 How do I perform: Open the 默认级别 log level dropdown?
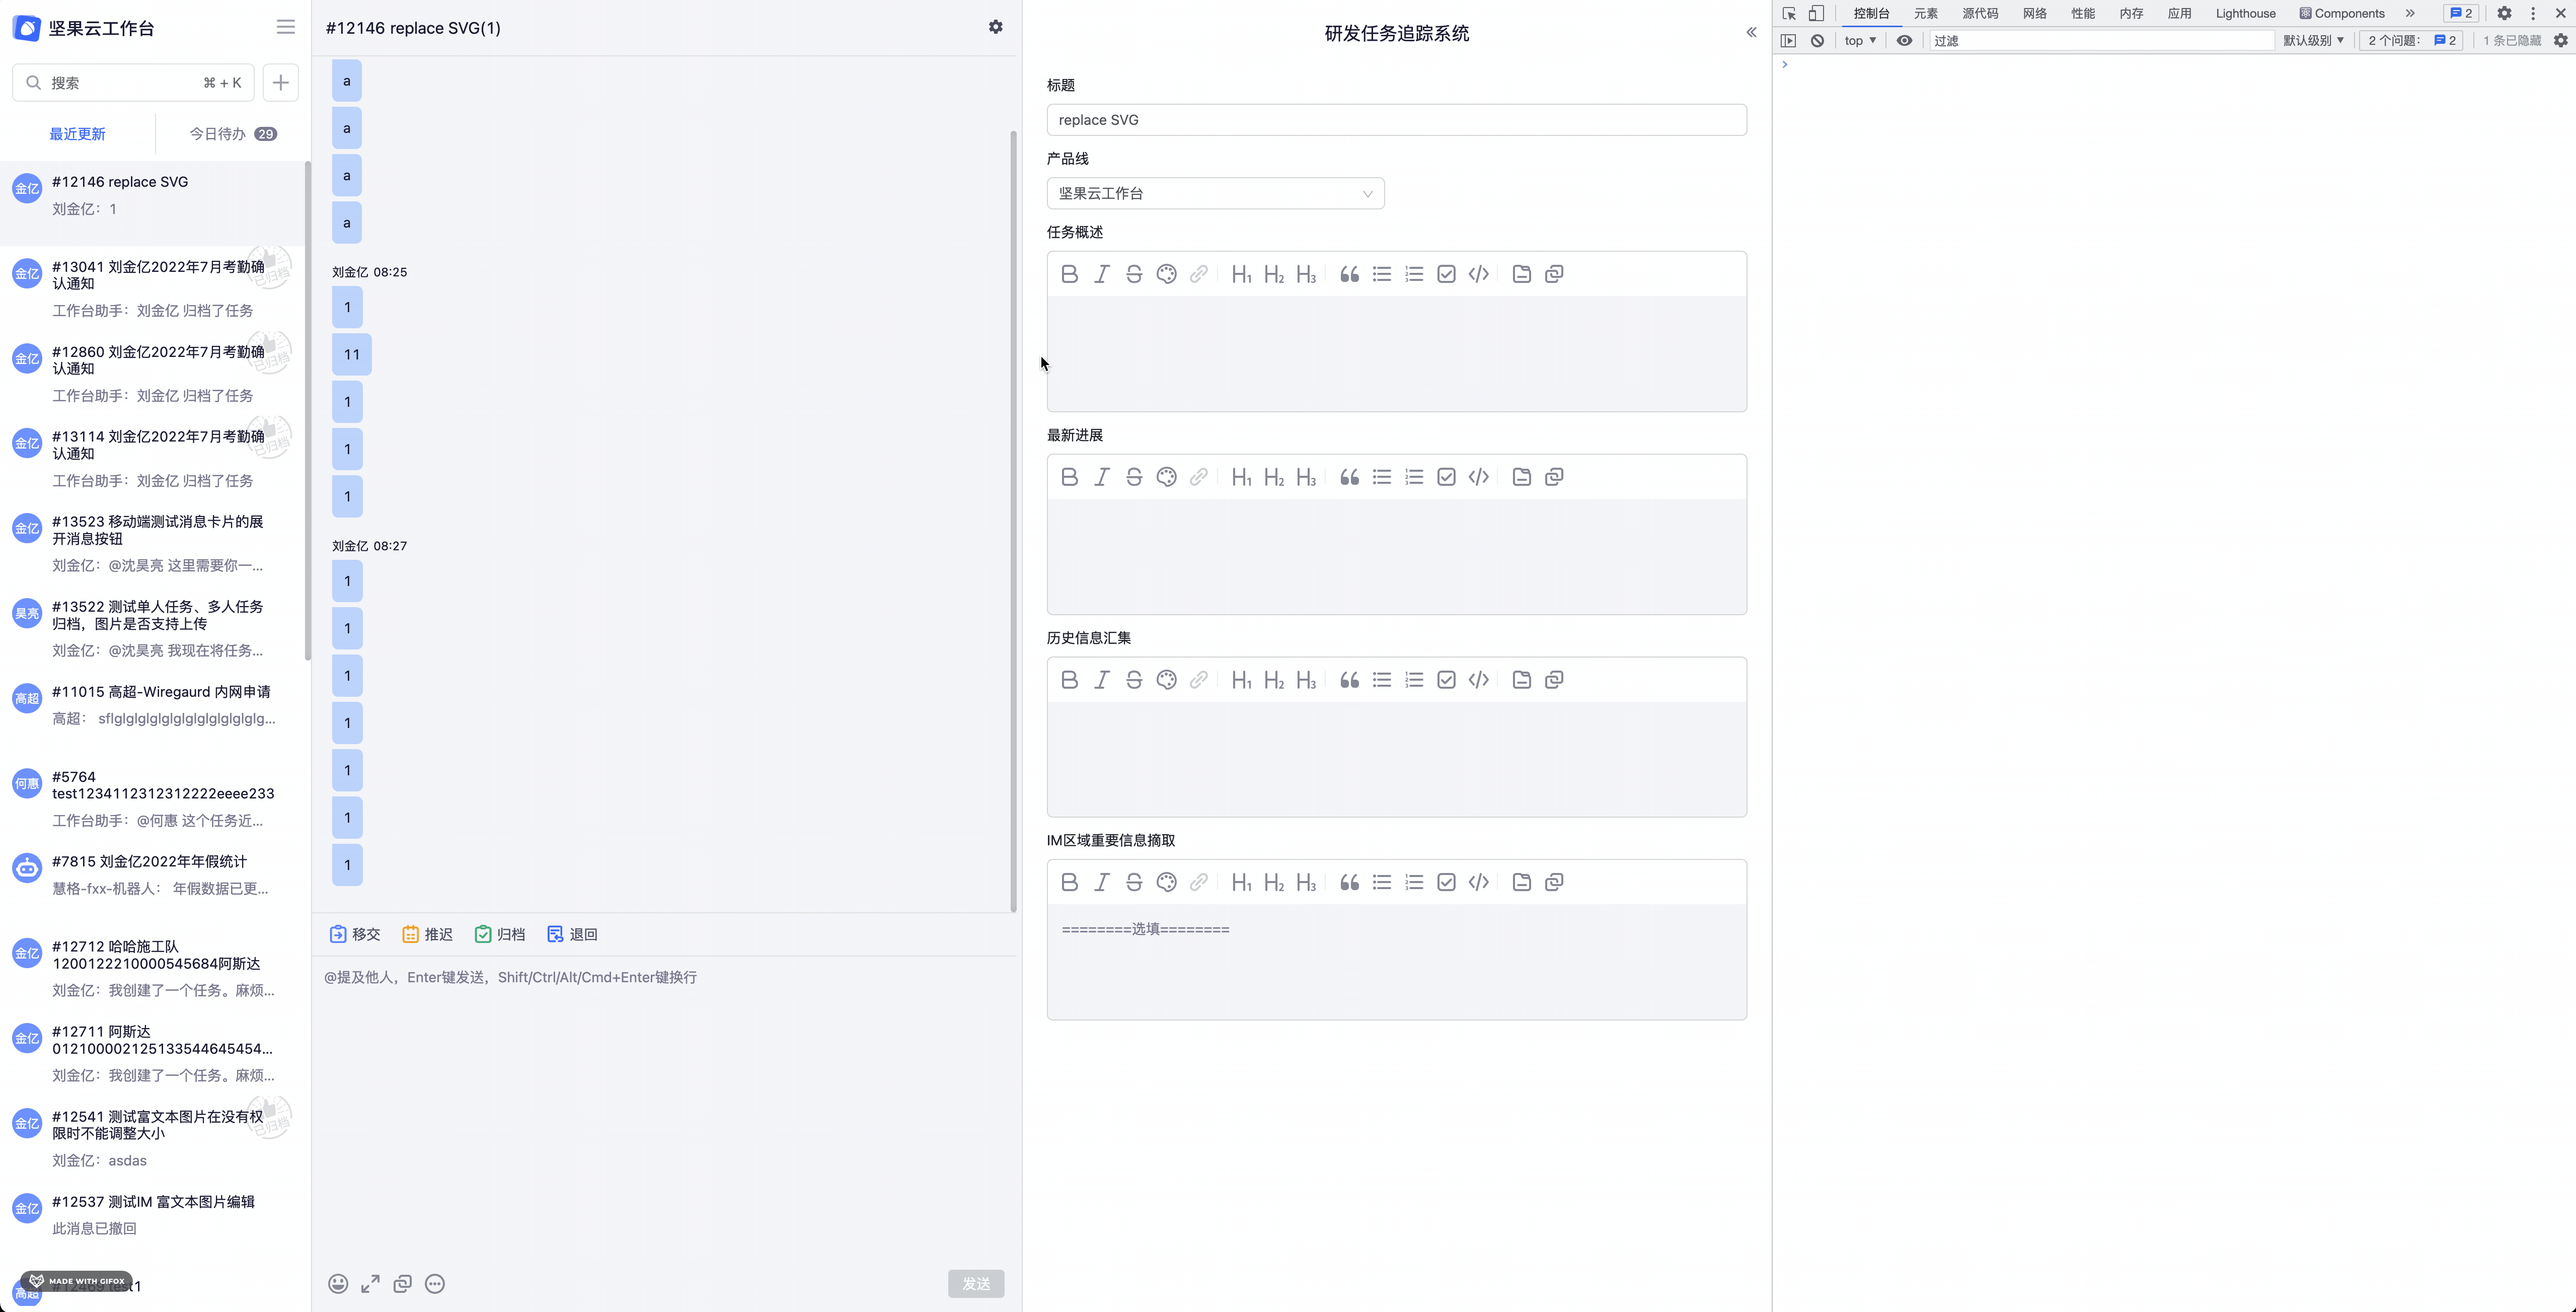[2312, 41]
